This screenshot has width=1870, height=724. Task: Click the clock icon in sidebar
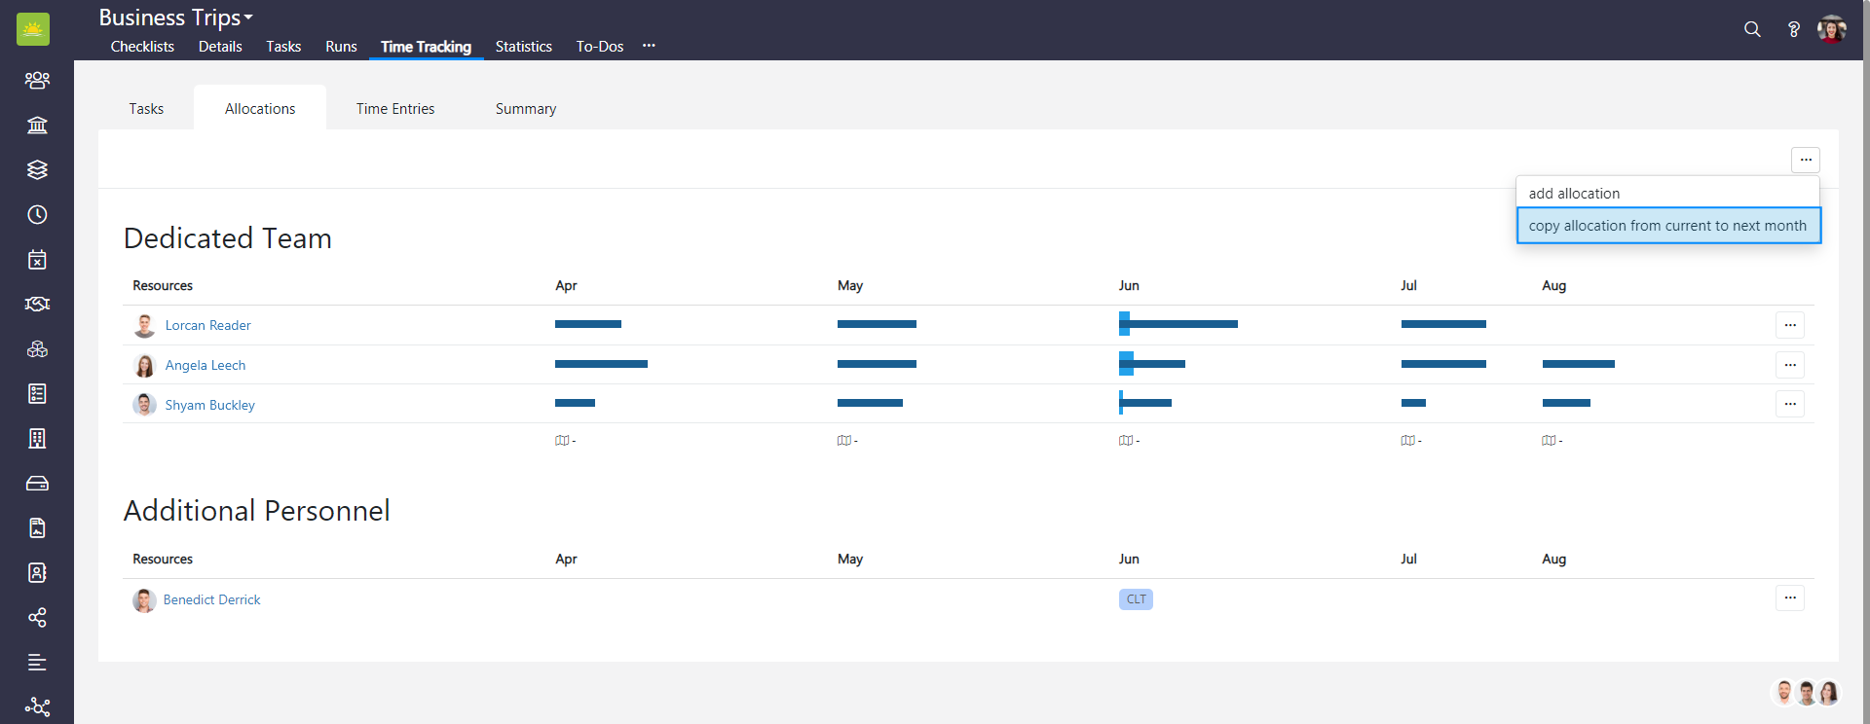coord(37,214)
